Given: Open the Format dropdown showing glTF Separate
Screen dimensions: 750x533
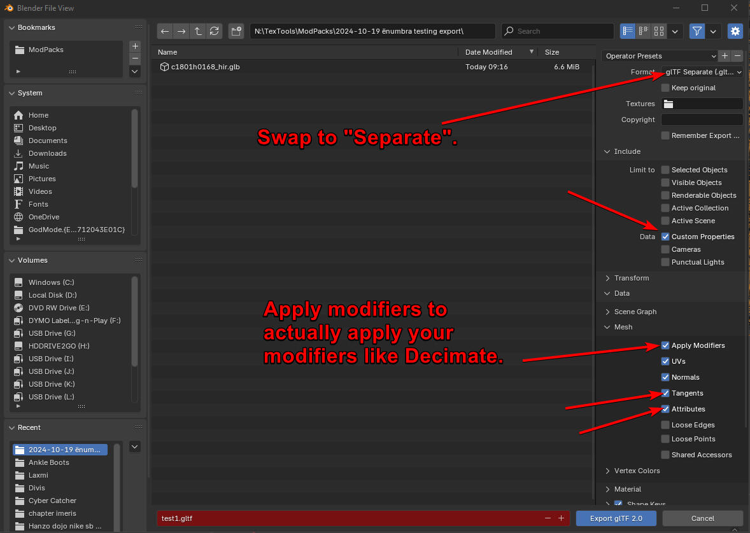Looking at the screenshot, I should click(702, 72).
